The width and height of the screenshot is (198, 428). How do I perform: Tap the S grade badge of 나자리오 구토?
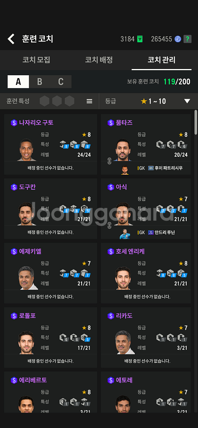click(14, 123)
